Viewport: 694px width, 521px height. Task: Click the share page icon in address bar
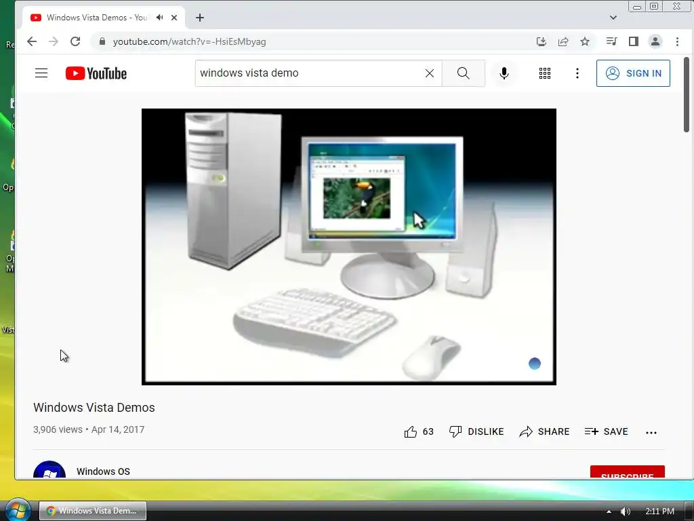563,41
